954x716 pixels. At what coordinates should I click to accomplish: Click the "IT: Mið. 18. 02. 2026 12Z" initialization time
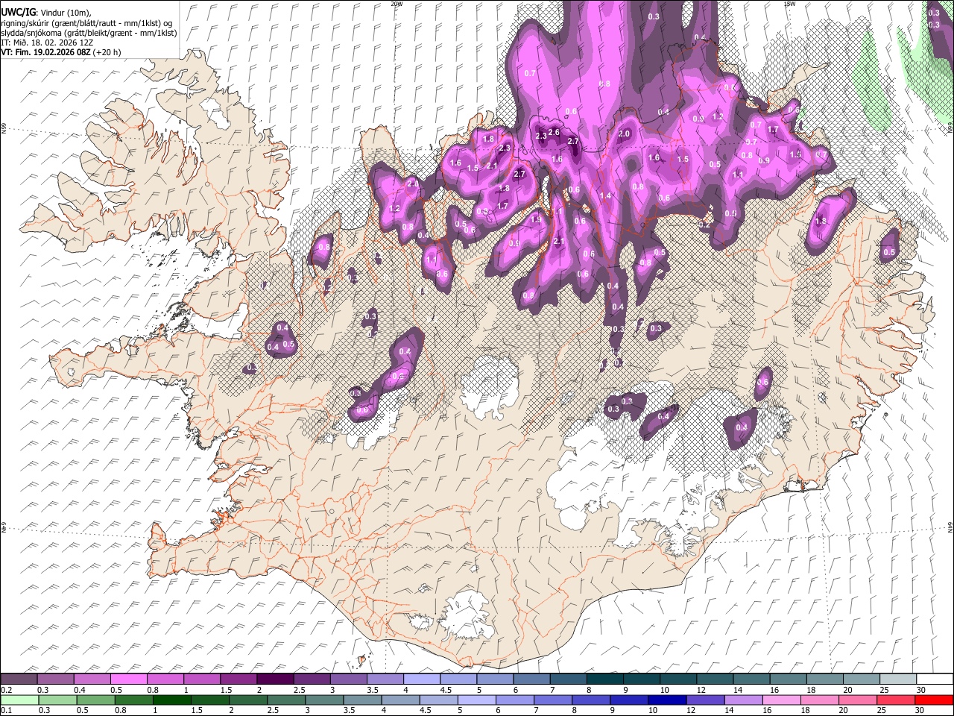click(47, 43)
